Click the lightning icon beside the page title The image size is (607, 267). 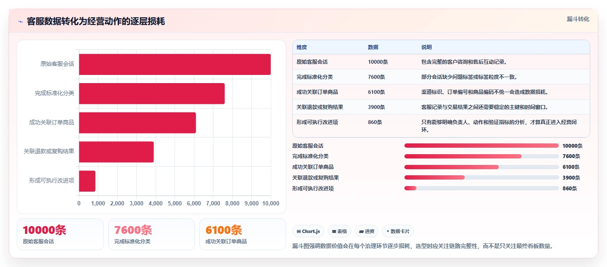21,22
